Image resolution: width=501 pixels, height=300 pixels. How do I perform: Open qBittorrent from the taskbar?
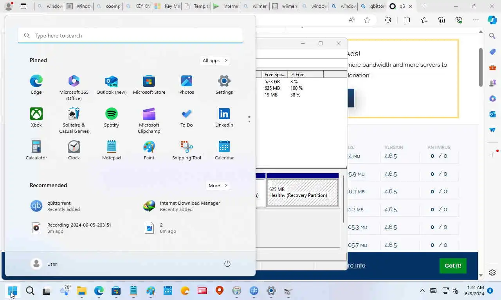tap(254, 291)
